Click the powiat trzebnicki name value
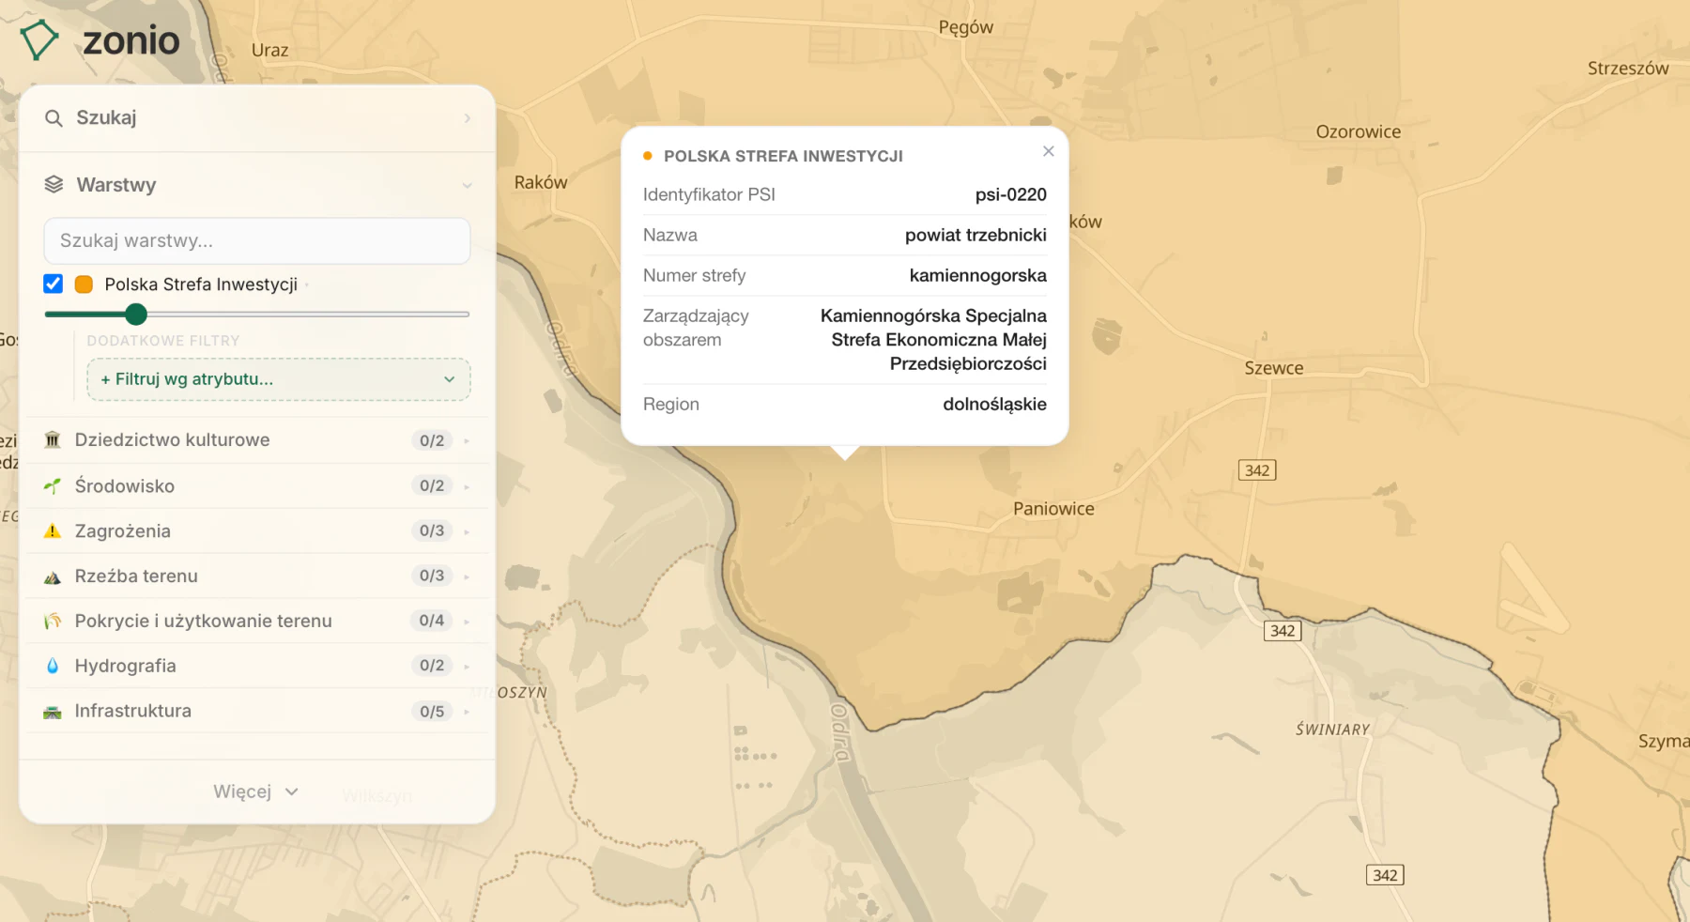 976,235
